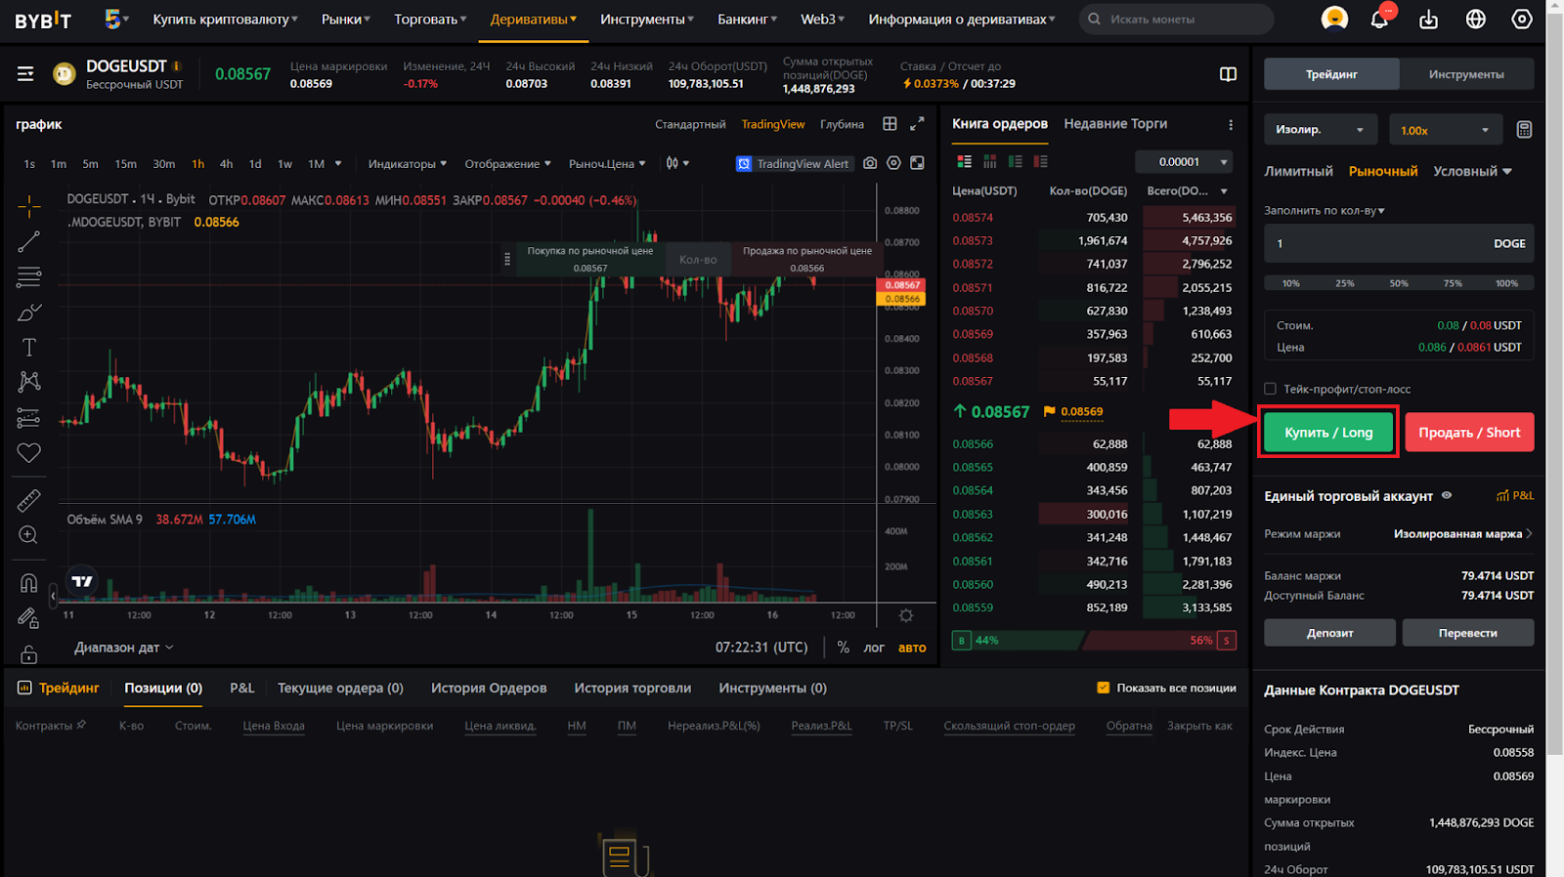
Task: Open order book options menu
Action: [x=1230, y=125]
